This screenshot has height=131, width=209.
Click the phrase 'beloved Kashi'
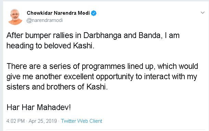[69, 46]
